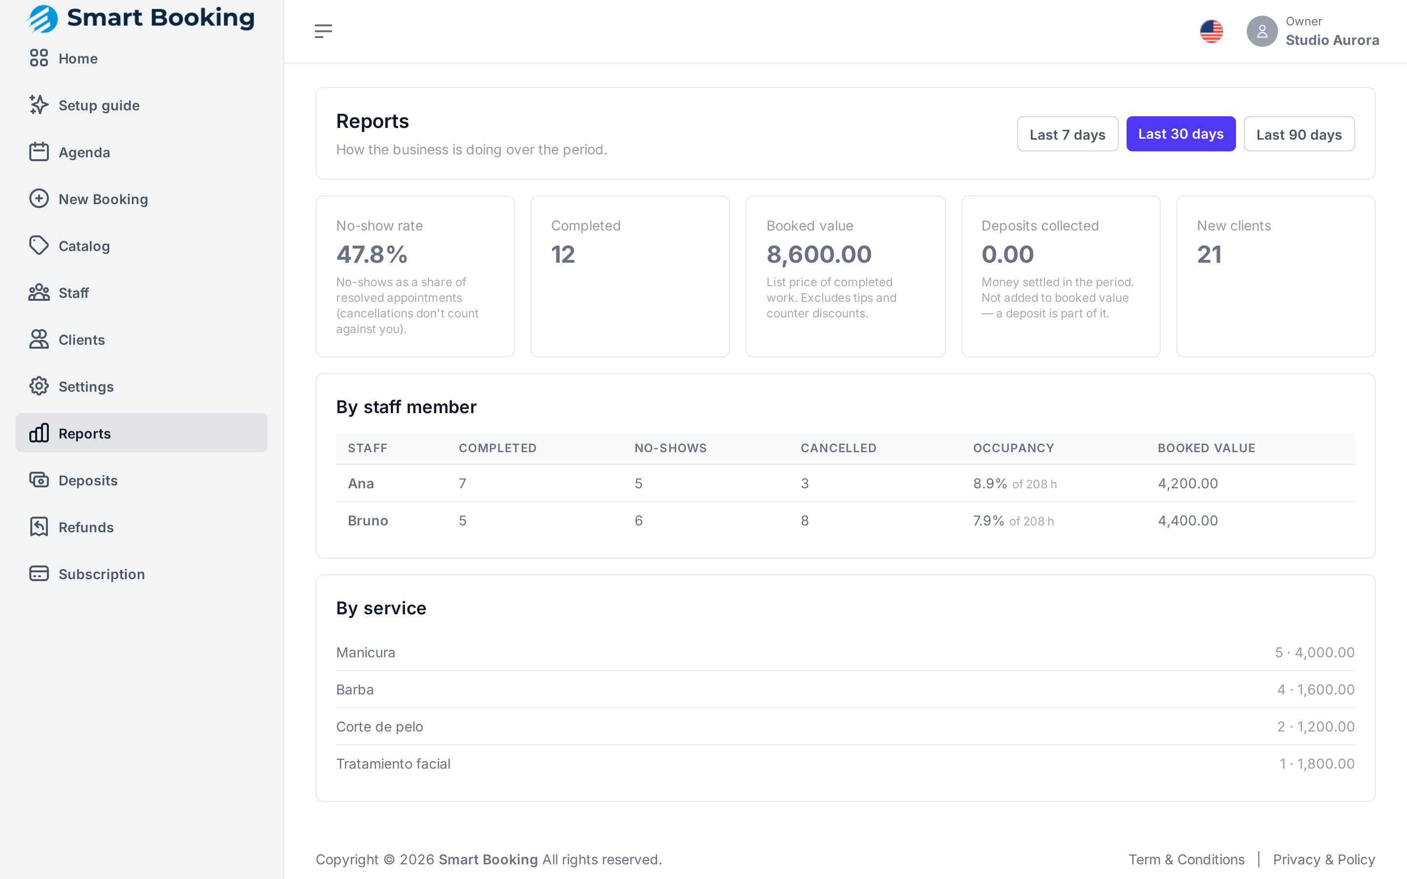Open the Home menu item

pos(141,58)
